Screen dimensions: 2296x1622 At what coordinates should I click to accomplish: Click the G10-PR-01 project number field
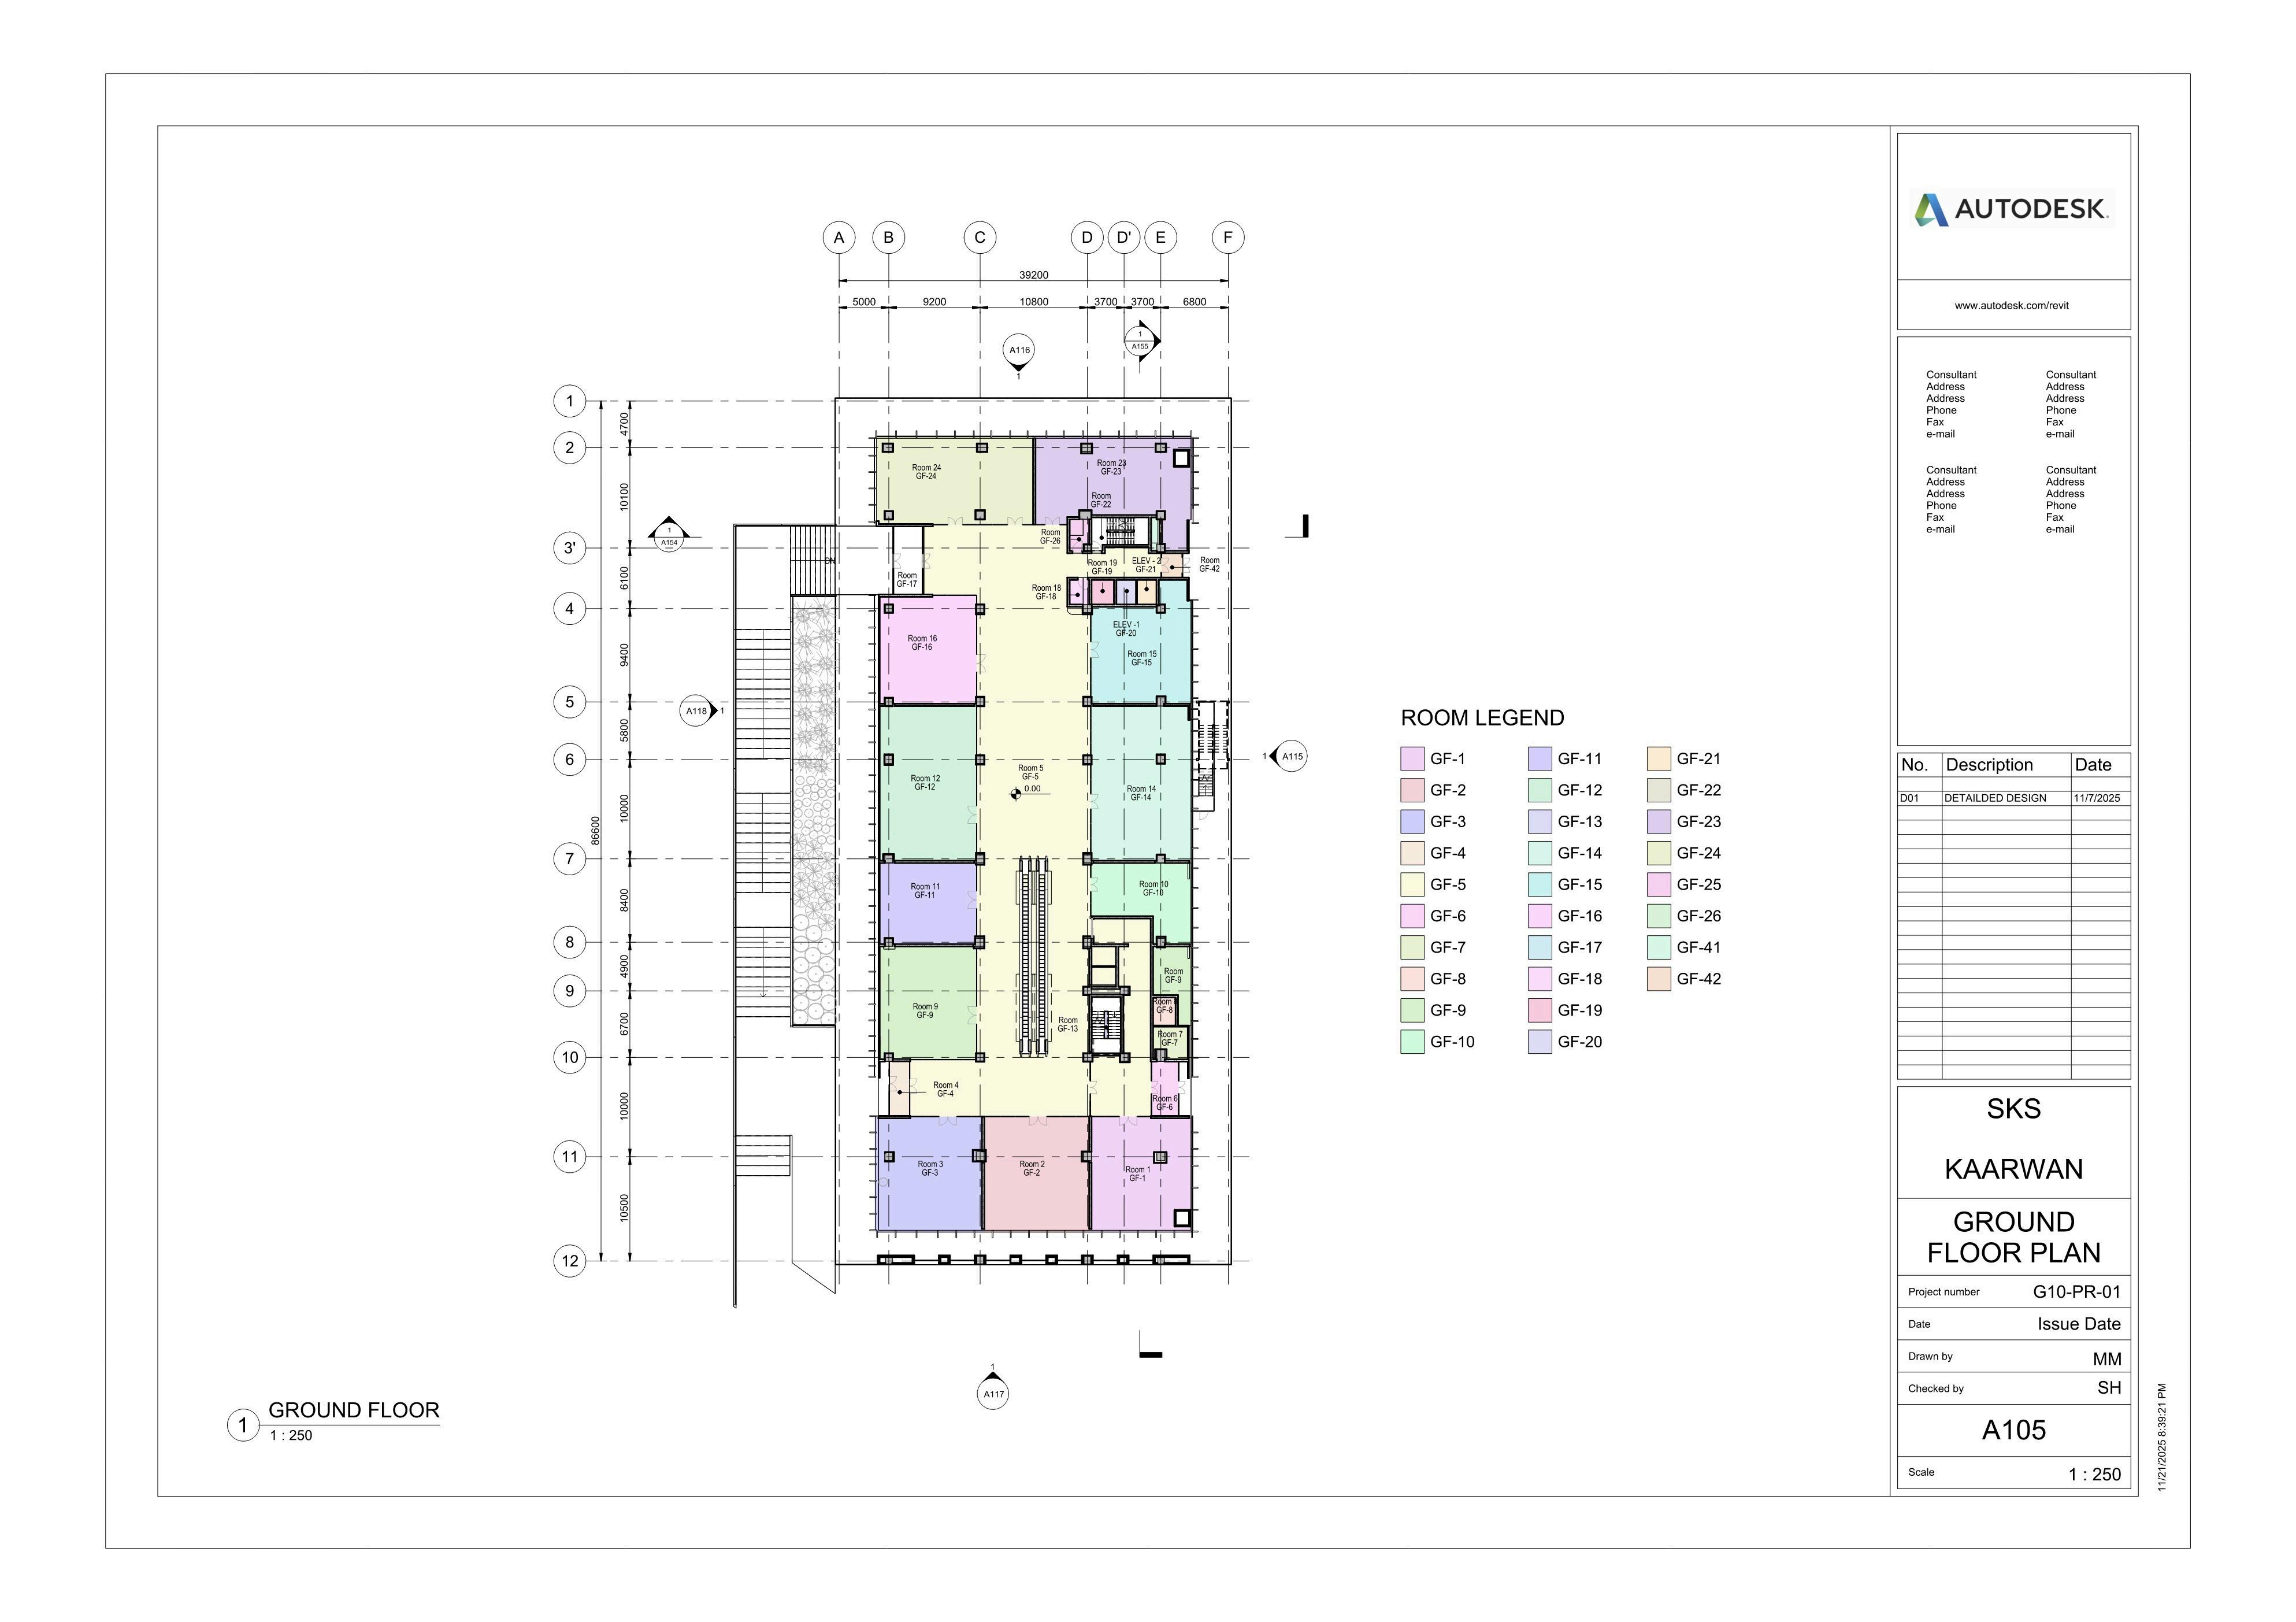click(x=2076, y=1291)
